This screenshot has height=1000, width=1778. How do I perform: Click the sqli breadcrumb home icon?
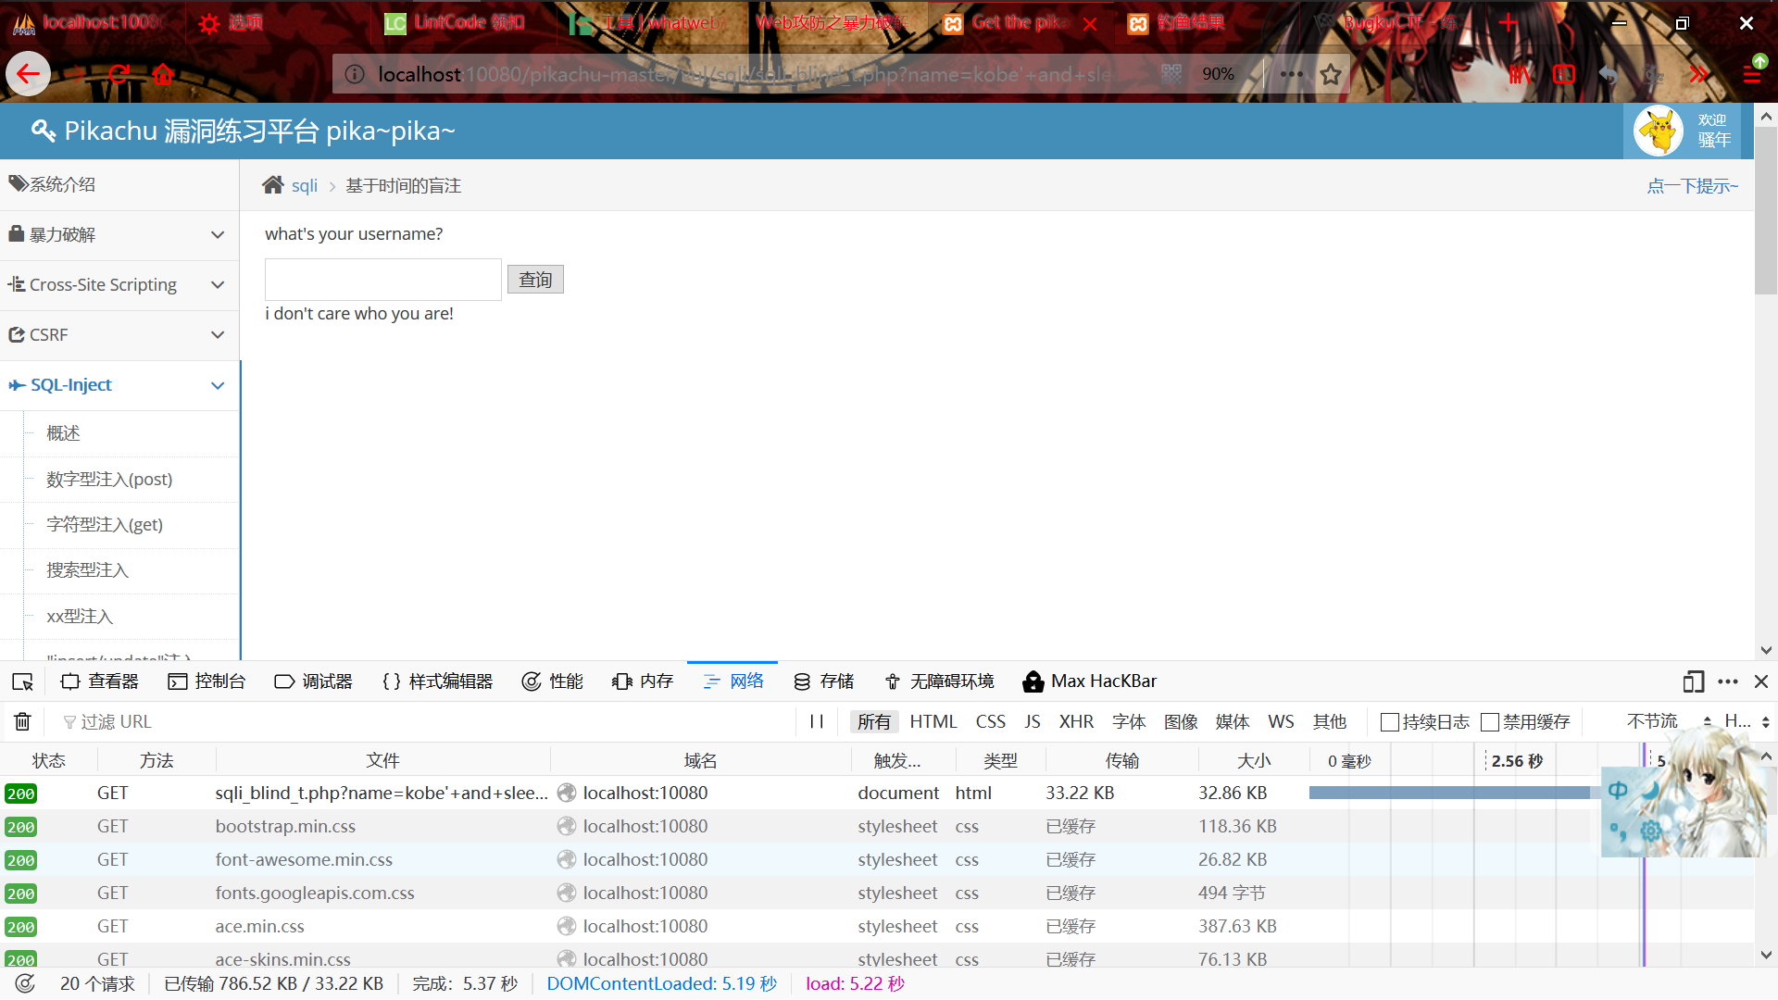tap(272, 185)
